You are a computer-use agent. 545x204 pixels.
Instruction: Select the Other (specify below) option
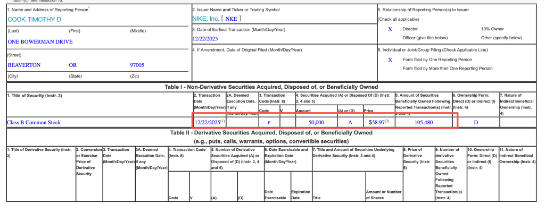tap(501, 38)
